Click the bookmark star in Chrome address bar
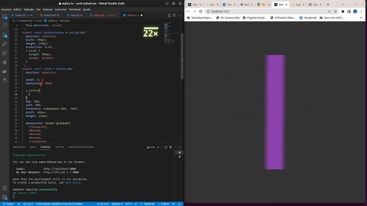Image resolution: width=367 pixels, height=206 pixels. 335,11
